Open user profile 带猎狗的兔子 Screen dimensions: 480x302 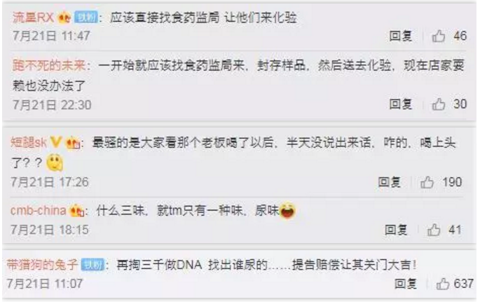[42, 265]
